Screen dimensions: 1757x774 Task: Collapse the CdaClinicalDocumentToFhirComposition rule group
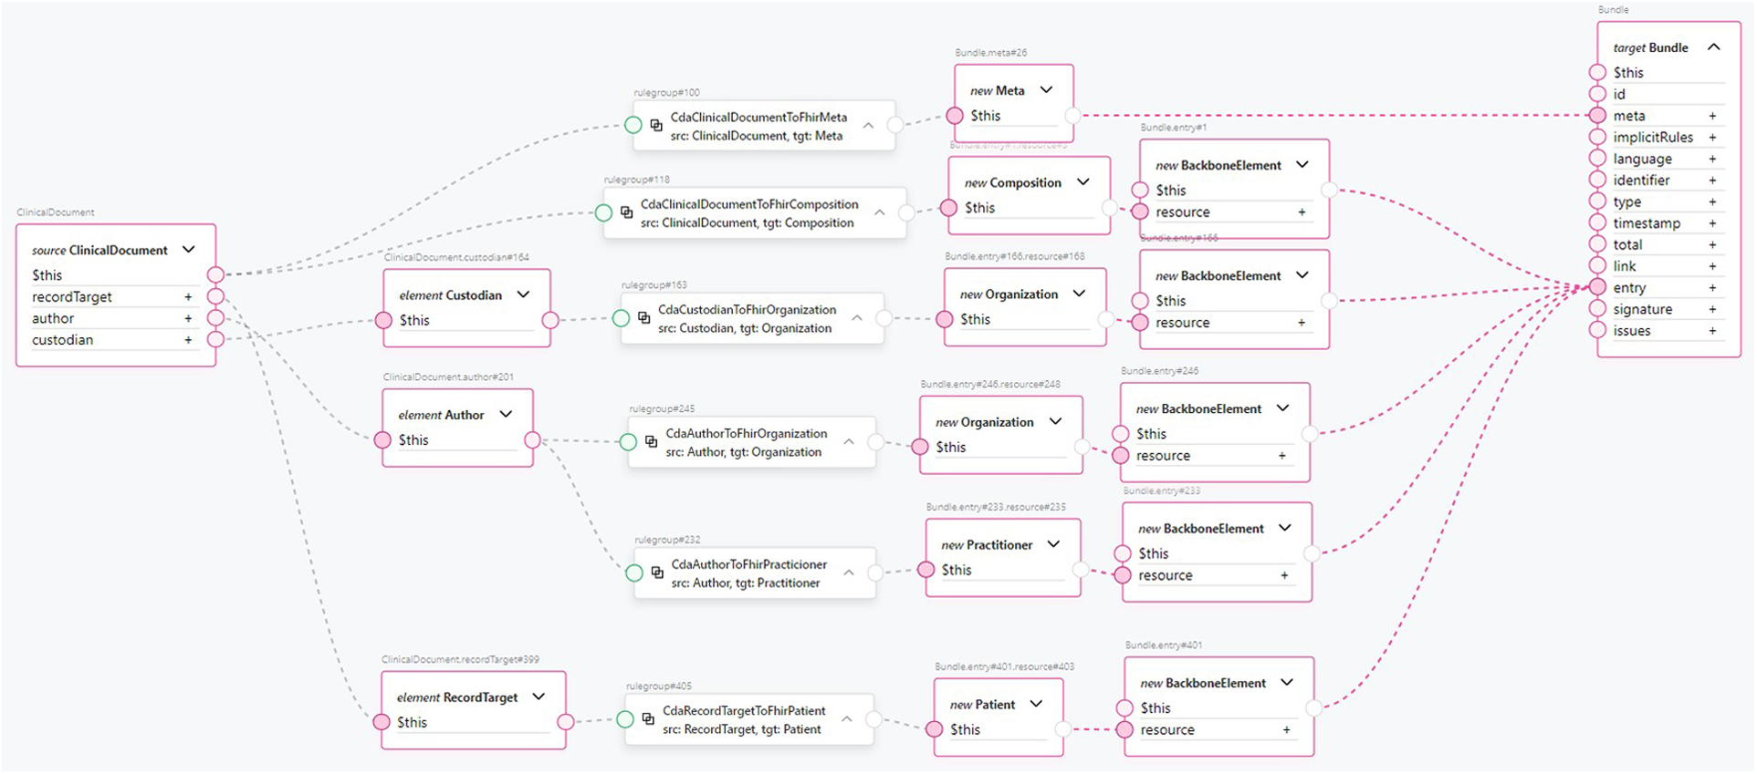coord(879,212)
